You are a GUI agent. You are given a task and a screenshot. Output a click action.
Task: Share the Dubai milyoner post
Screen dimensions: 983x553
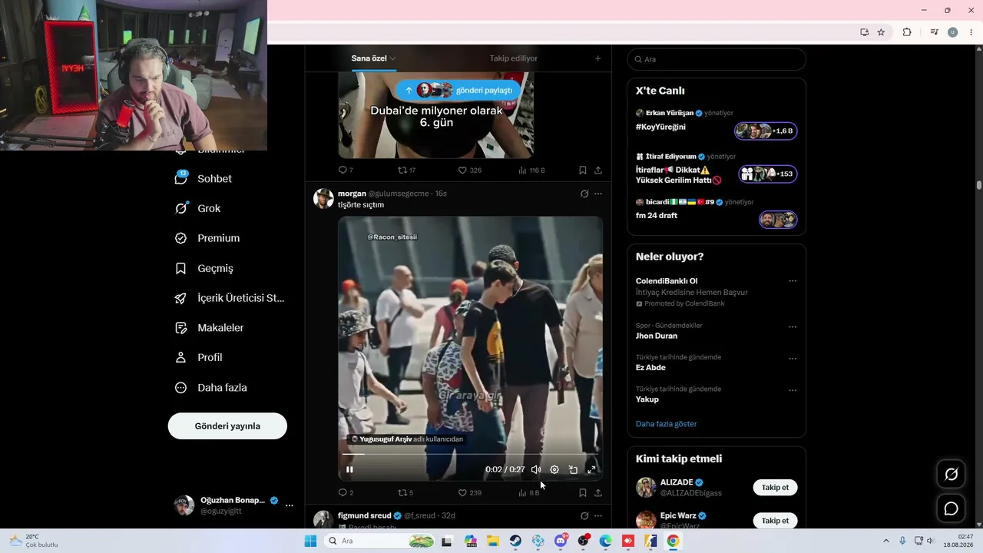[598, 170]
